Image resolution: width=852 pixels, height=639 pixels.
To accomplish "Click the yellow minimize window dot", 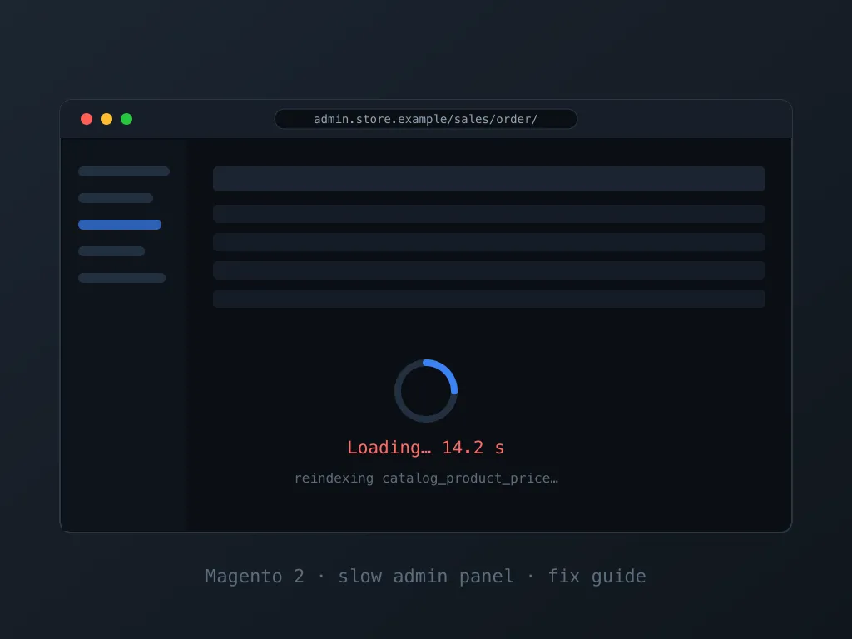I will point(106,119).
